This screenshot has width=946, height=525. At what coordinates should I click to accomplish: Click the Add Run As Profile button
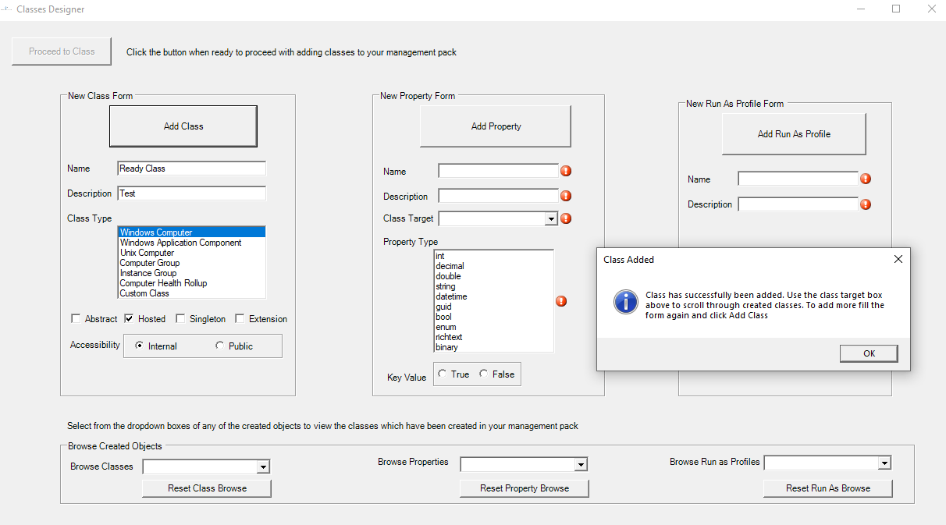(x=794, y=134)
